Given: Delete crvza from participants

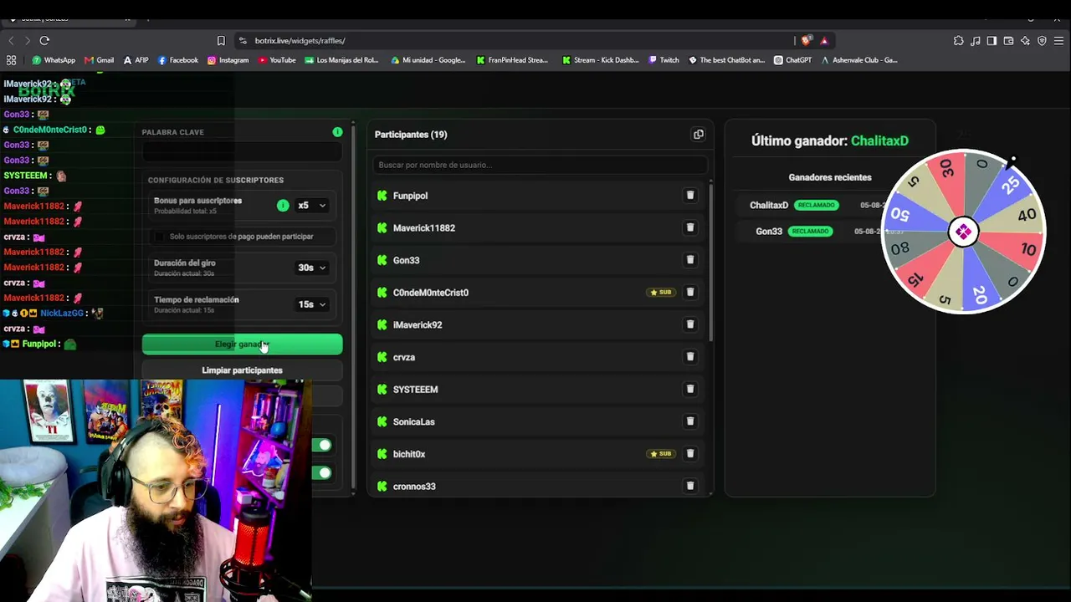Looking at the screenshot, I should 690,357.
